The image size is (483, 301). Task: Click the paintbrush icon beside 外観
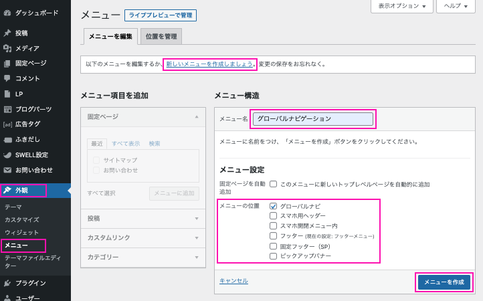click(x=7, y=191)
